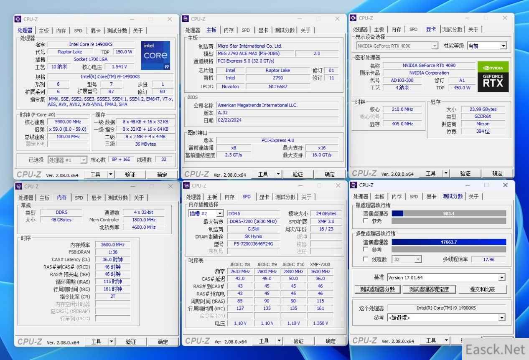Expand 工具 arrow in SPD window

279,341
